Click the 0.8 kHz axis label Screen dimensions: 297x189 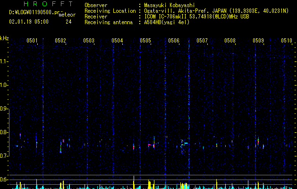tap(4, 132)
